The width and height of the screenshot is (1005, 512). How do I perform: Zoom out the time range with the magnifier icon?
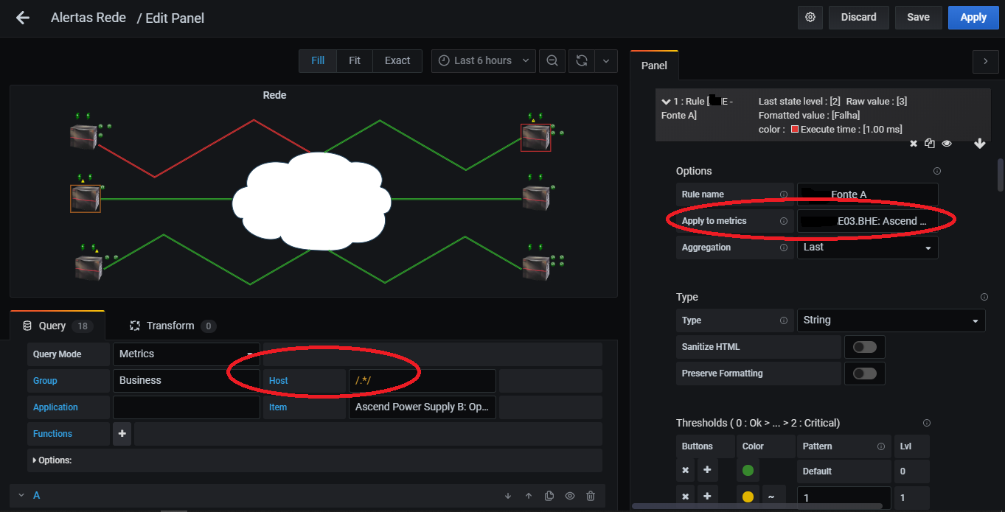coord(552,61)
